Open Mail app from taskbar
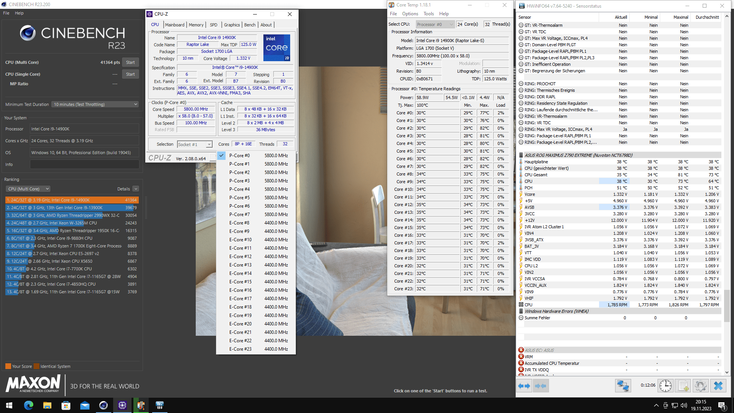The height and width of the screenshot is (413, 734). [x=85, y=405]
